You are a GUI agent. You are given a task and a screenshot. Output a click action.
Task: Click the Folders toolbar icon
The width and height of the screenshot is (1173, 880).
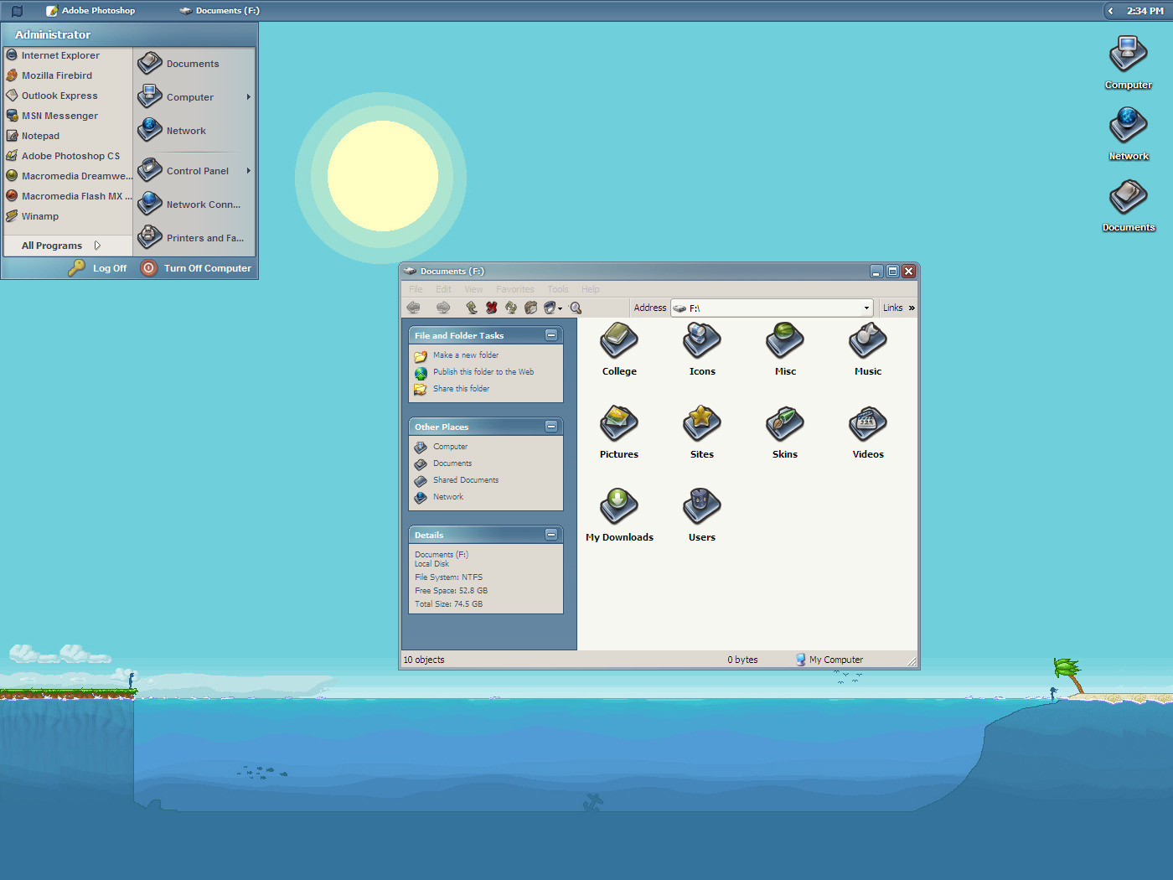pyautogui.click(x=530, y=308)
